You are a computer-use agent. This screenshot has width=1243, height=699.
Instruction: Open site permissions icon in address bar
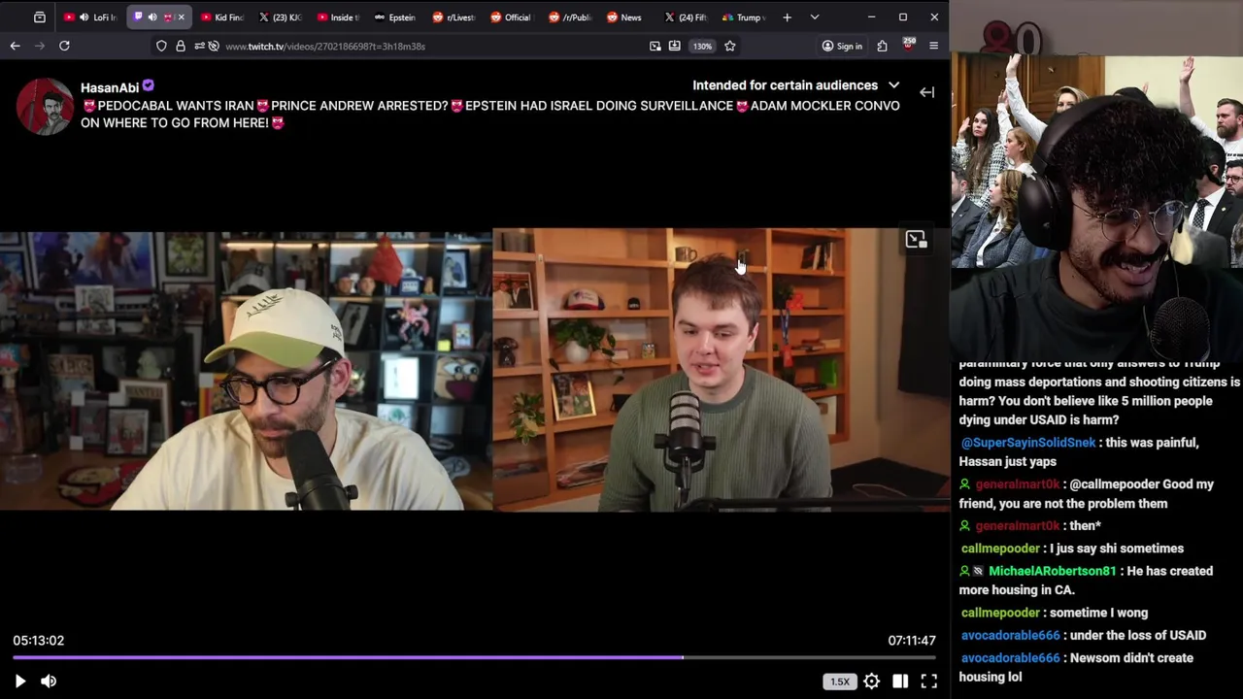click(x=199, y=46)
